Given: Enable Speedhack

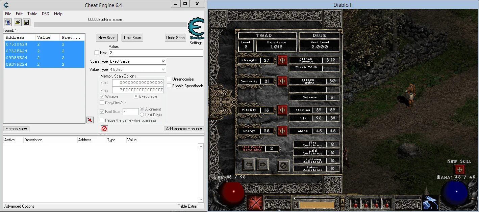Looking at the screenshot, I should tap(169, 86).
